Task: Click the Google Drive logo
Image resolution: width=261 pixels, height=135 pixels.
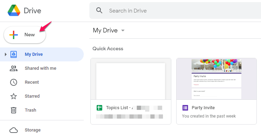Action: coord(14,10)
